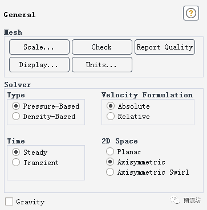This screenshot has width=207, height=210.
Task: Choose Relative velocity formulation
Action: (111, 116)
